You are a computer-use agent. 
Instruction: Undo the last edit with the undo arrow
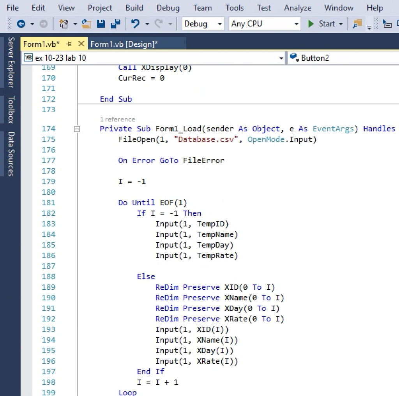coord(135,24)
